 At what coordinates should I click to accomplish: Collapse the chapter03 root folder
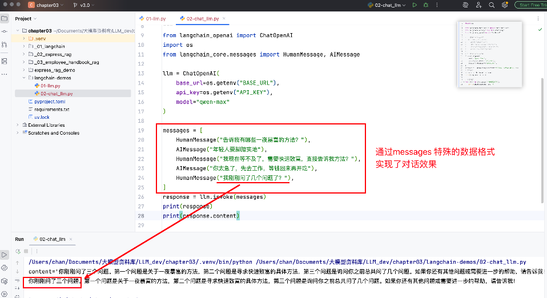click(x=18, y=31)
